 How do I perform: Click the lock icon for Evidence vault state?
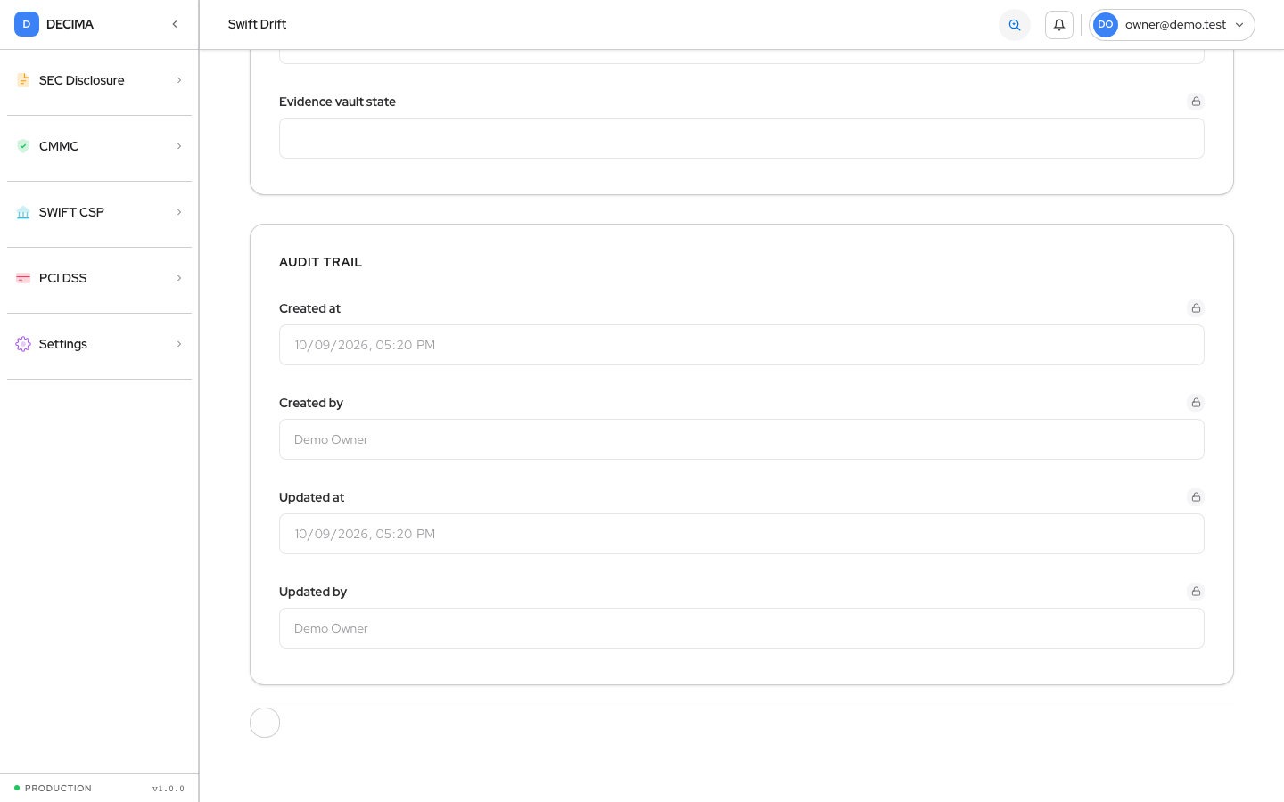1196,102
